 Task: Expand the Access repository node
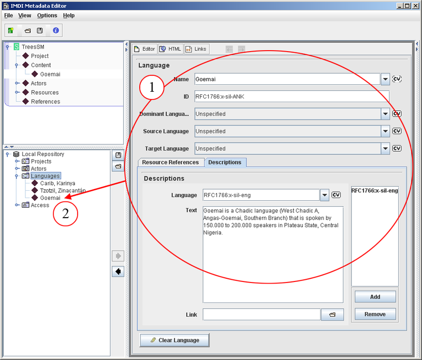[17, 205]
